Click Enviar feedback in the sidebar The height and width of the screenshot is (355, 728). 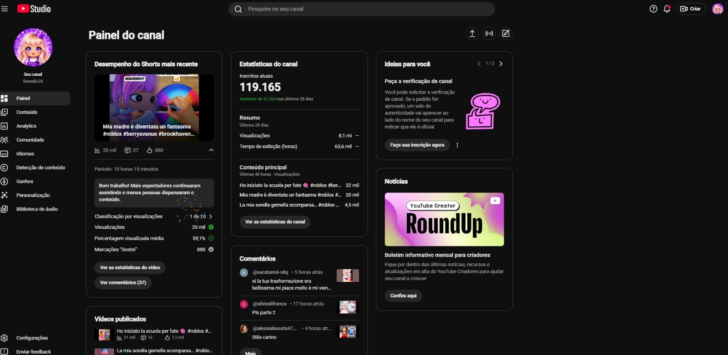click(x=35, y=351)
